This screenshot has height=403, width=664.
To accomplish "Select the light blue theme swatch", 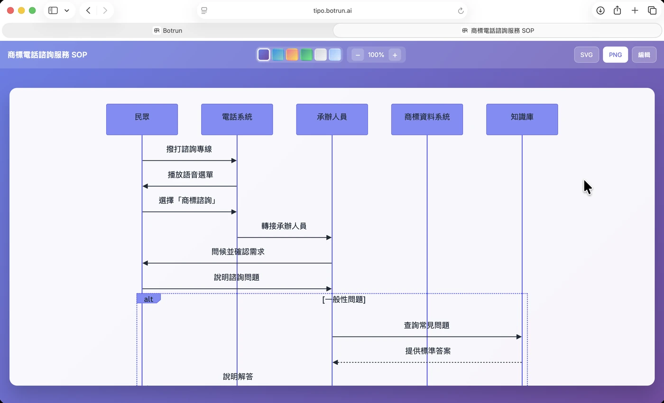I will [x=335, y=55].
